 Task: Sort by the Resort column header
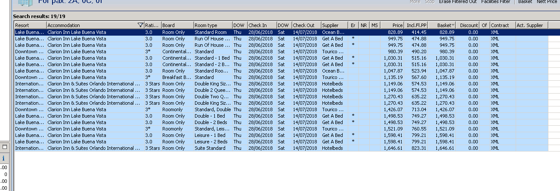pos(30,25)
